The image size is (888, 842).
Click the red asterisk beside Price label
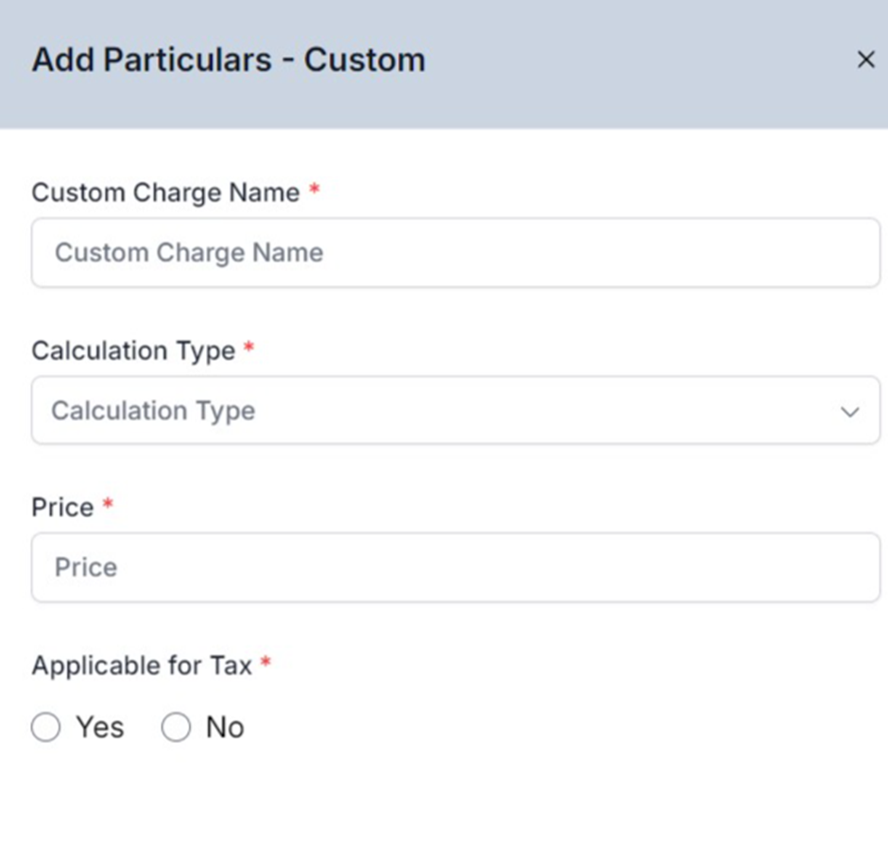(108, 502)
